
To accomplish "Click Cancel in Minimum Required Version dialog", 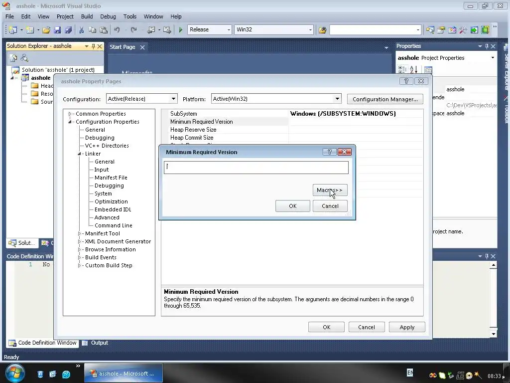I will click(x=330, y=206).
